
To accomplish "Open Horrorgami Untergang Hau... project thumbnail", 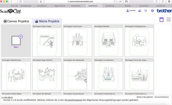I will tap(139, 42).
